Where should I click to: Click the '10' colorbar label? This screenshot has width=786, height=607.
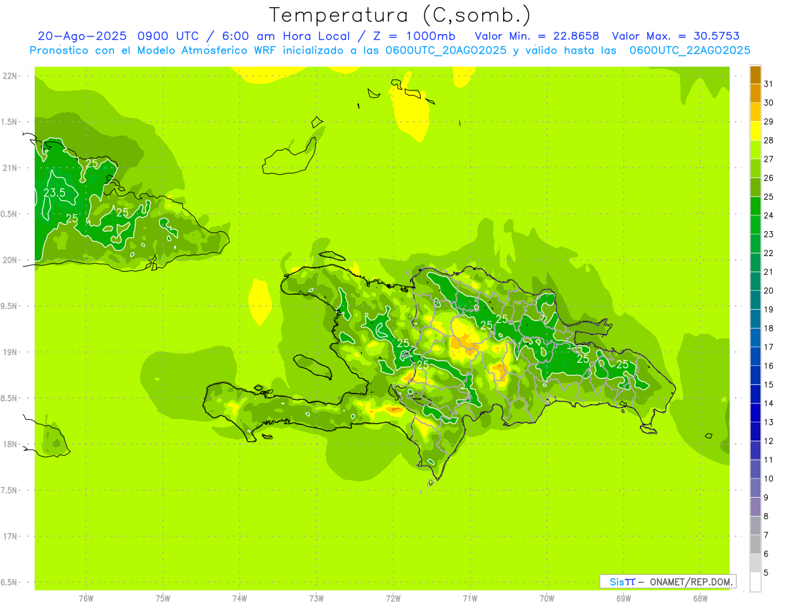769,479
